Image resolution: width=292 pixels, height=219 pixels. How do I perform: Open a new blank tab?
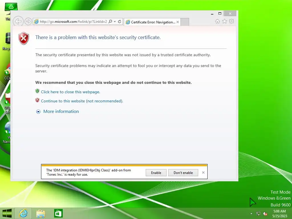coord(185,22)
